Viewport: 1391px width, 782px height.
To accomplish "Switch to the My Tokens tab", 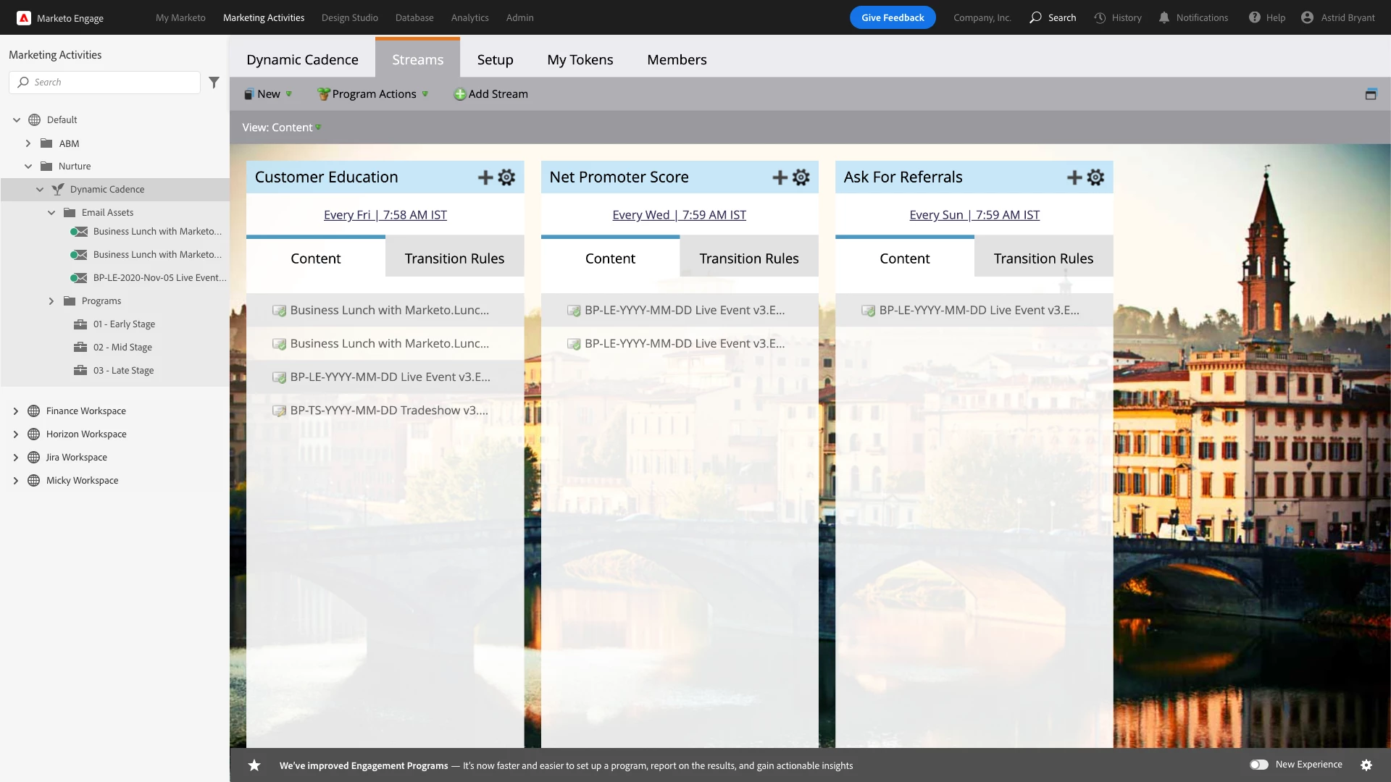I will (x=580, y=59).
